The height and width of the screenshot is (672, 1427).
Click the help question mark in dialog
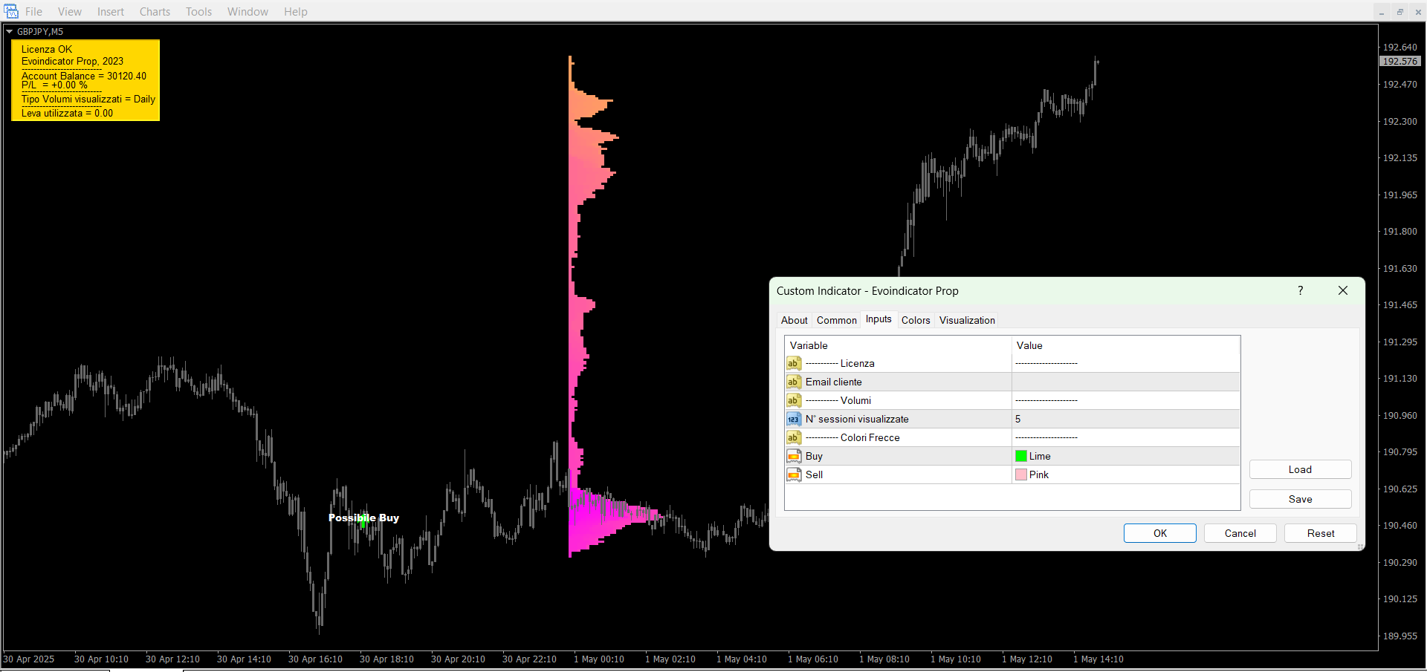point(1300,290)
